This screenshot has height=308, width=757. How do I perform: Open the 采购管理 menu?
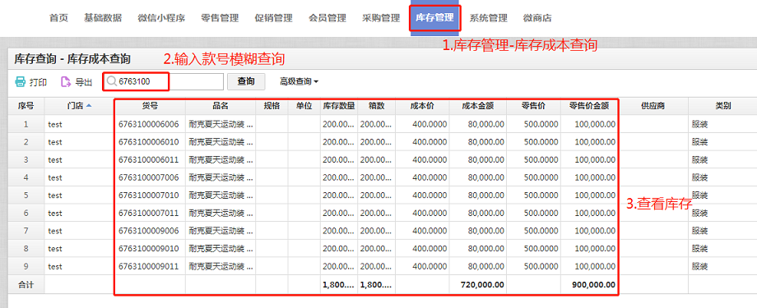[381, 18]
